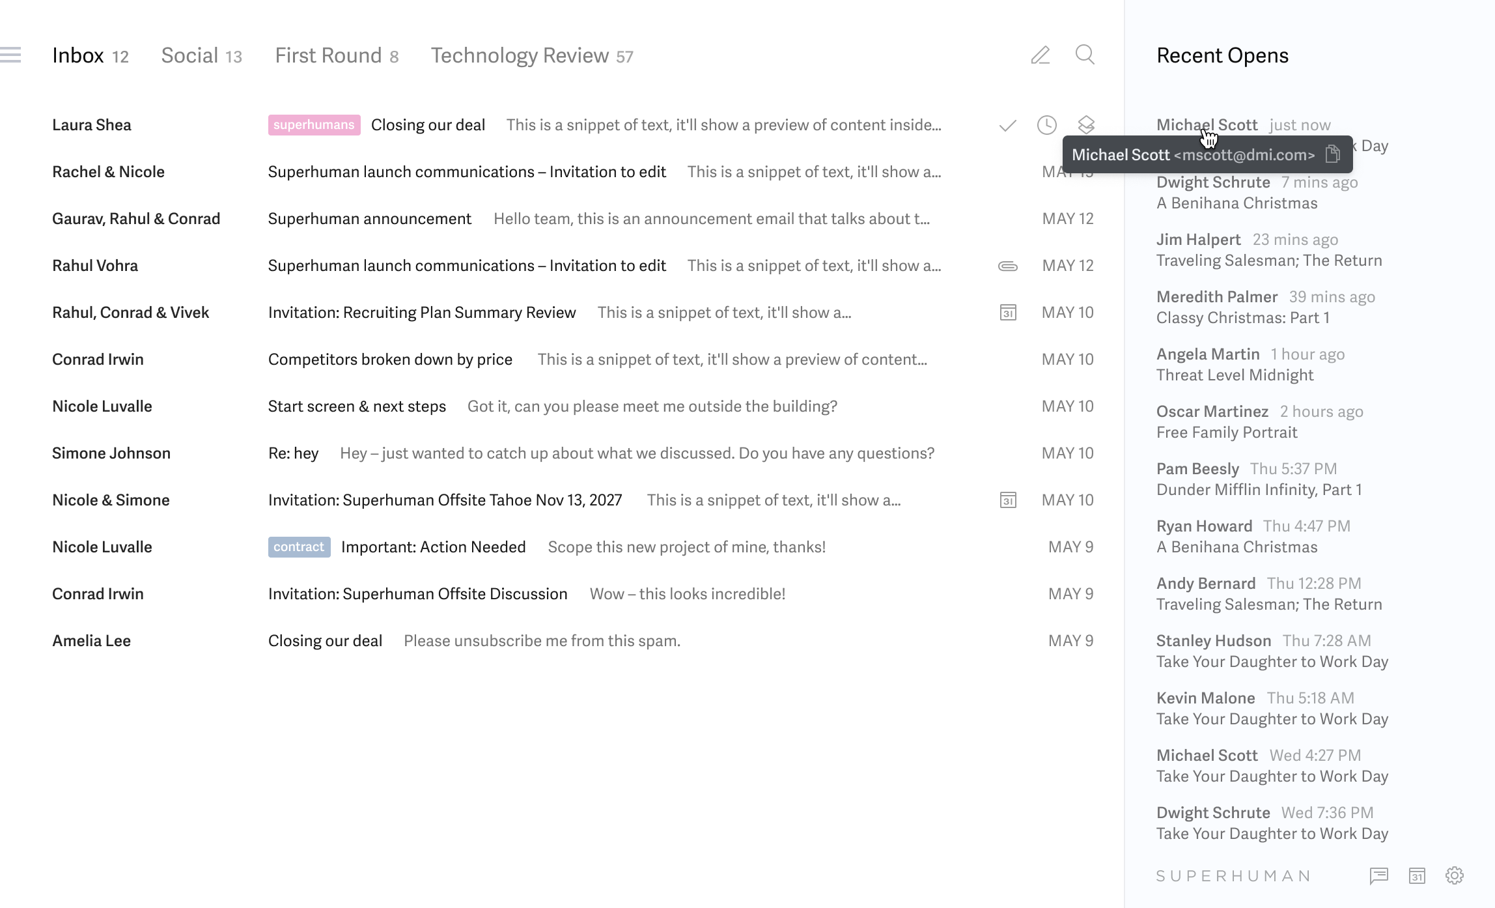Open search with magnifier icon

pos(1085,55)
